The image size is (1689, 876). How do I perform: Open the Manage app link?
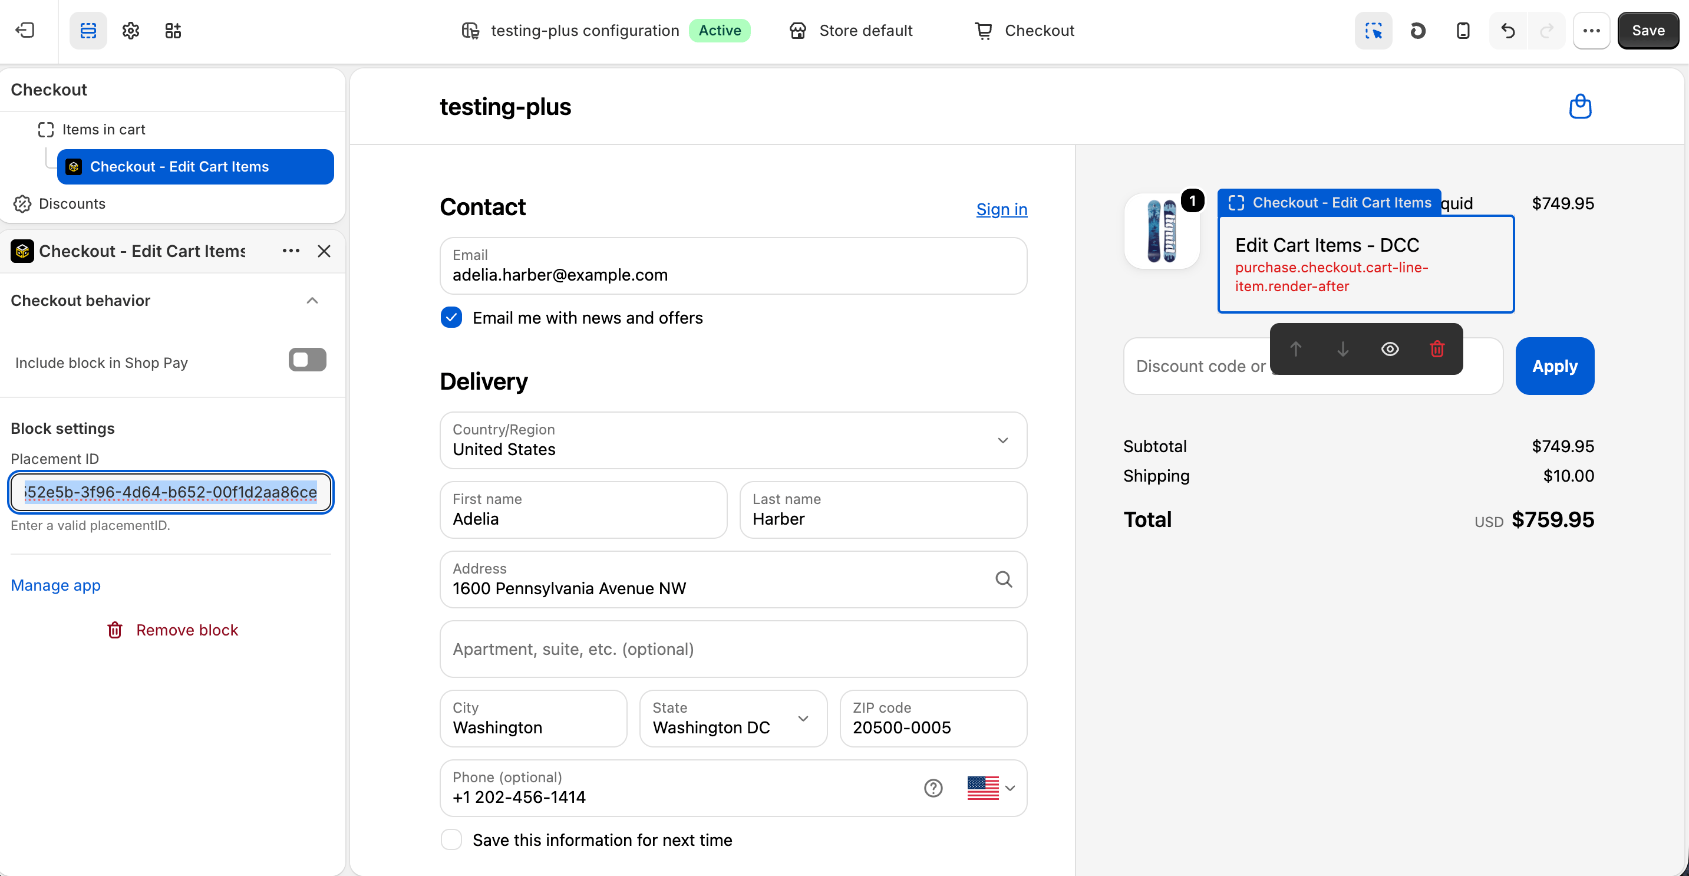[x=56, y=585]
